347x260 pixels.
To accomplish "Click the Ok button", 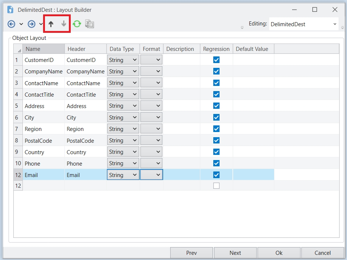I will click(279, 253).
